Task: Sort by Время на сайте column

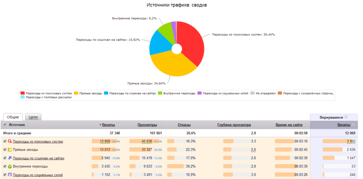Action: [289, 125]
